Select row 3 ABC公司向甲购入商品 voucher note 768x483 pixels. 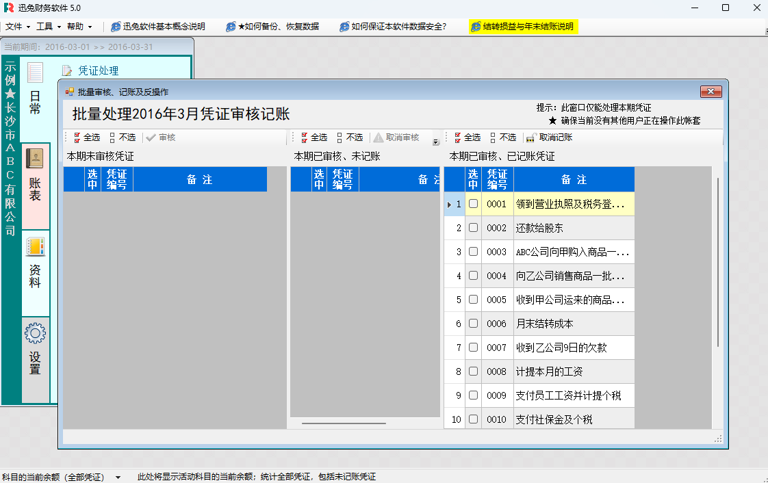[573, 252]
